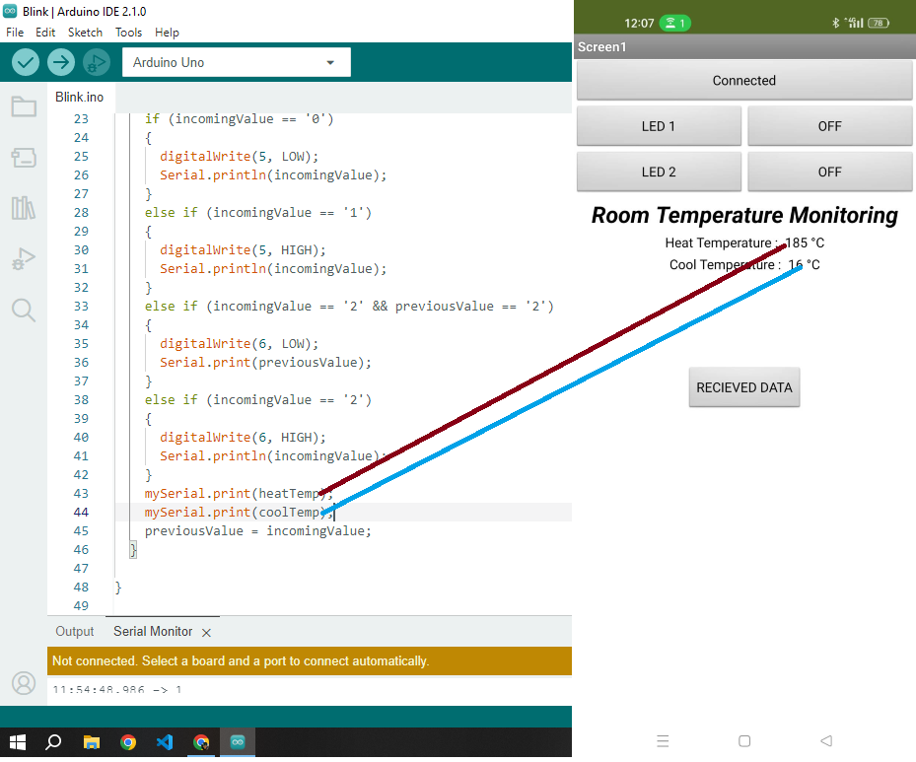Open the Debug panel in sidebar

pos(24,259)
